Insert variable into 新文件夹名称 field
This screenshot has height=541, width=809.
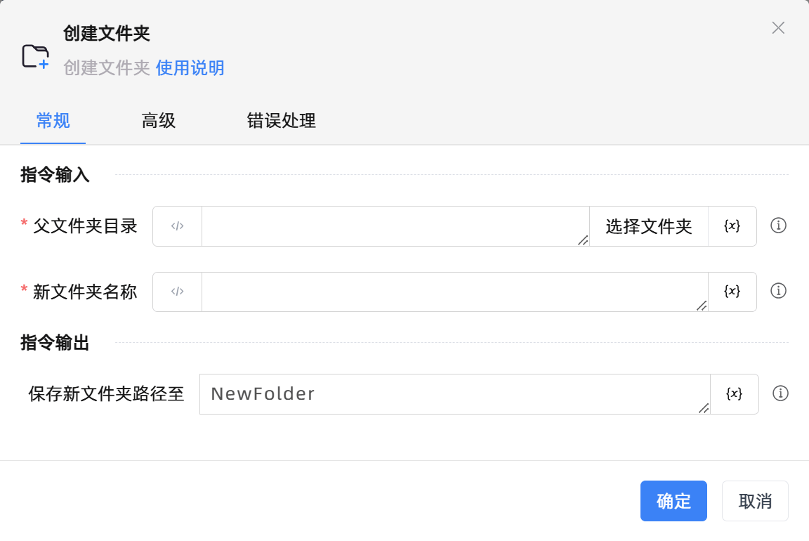(x=732, y=292)
